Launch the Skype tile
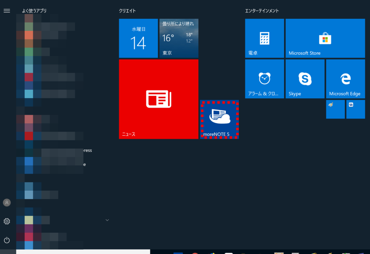Screen dimensions: 370x254 tap(305, 79)
